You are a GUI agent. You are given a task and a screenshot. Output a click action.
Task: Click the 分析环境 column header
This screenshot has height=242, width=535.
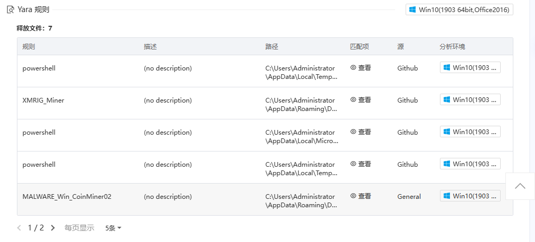(x=452, y=46)
